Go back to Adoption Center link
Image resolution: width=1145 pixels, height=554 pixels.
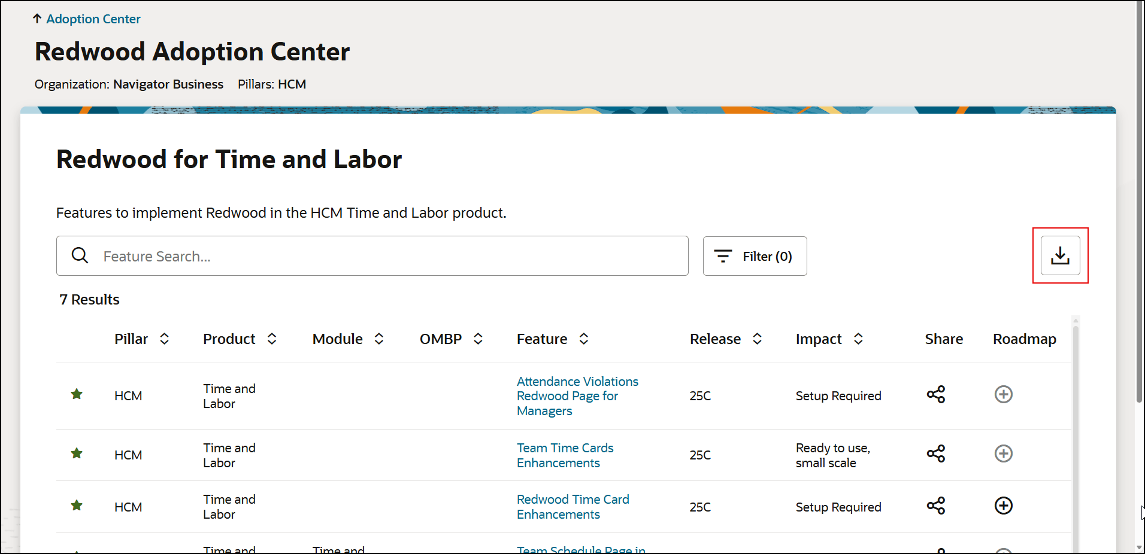tap(93, 19)
